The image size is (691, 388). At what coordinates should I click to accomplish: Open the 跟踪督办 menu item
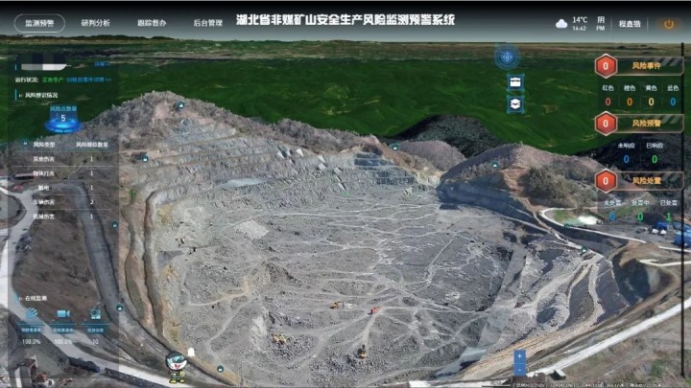coord(151,22)
